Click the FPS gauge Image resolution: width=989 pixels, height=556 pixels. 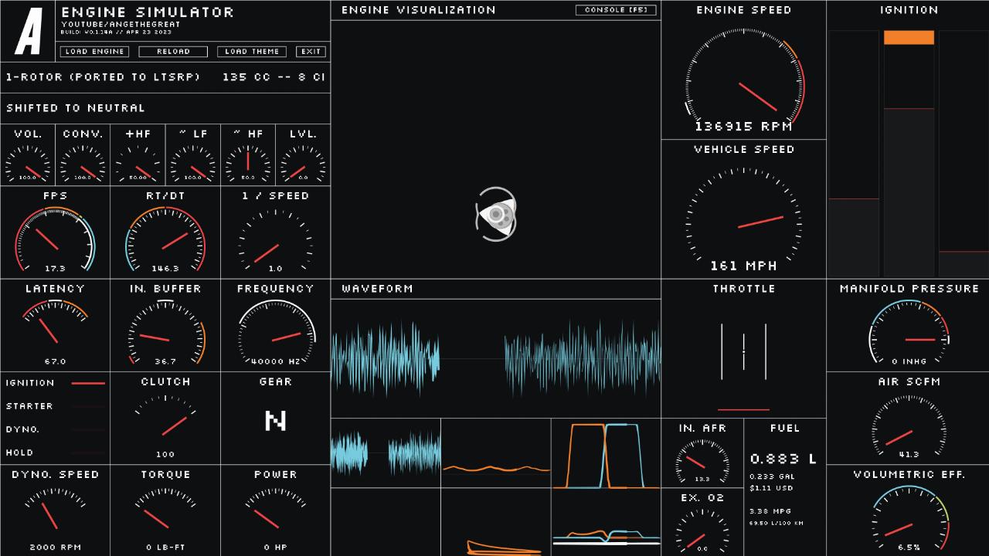click(55, 239)
